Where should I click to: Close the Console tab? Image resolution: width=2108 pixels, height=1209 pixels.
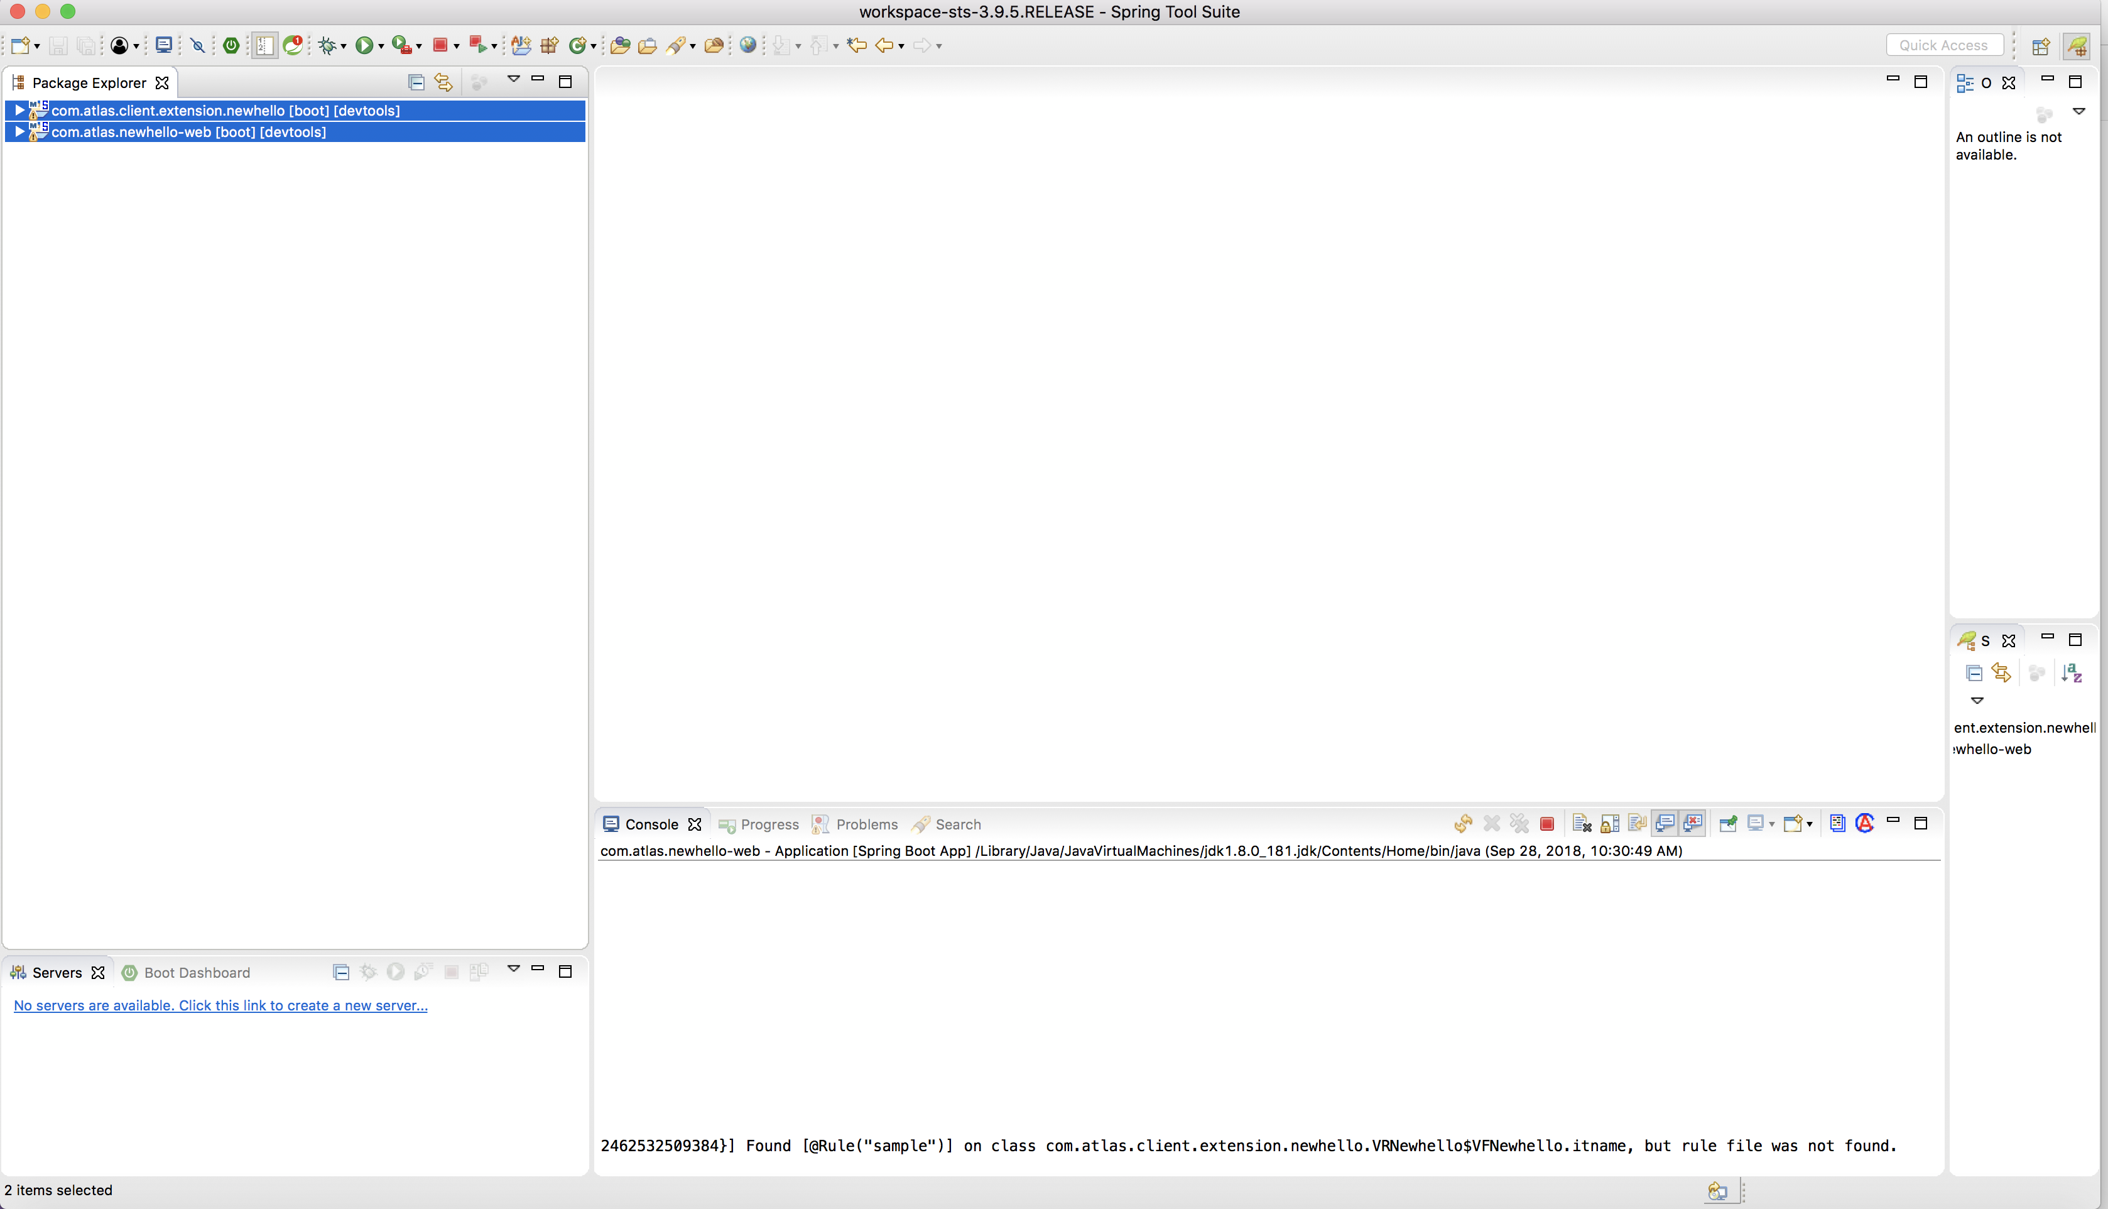tap(695, 824)
